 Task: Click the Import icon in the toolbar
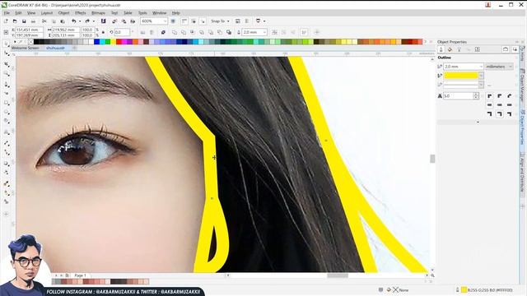(114, 21)
